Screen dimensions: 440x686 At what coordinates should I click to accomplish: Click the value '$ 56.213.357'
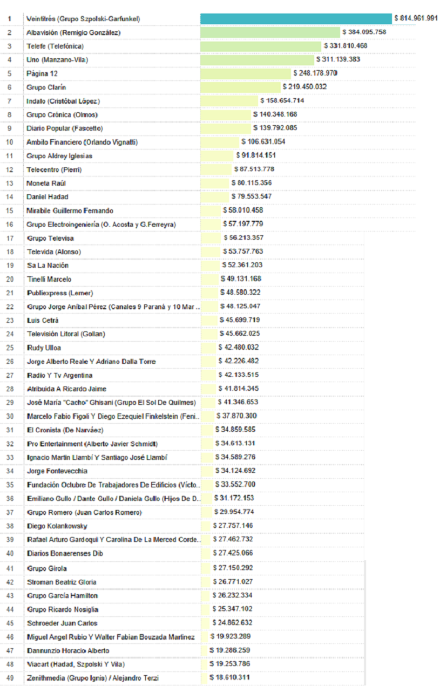click(243, 237)
